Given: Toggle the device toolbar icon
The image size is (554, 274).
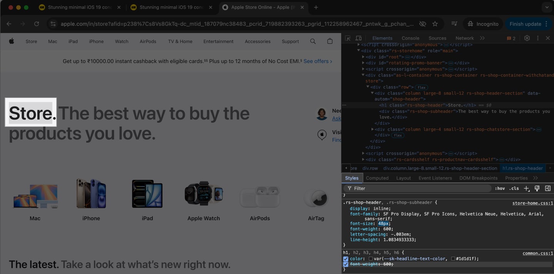Looking at the screenshot, I should click(x=358, y=38).
